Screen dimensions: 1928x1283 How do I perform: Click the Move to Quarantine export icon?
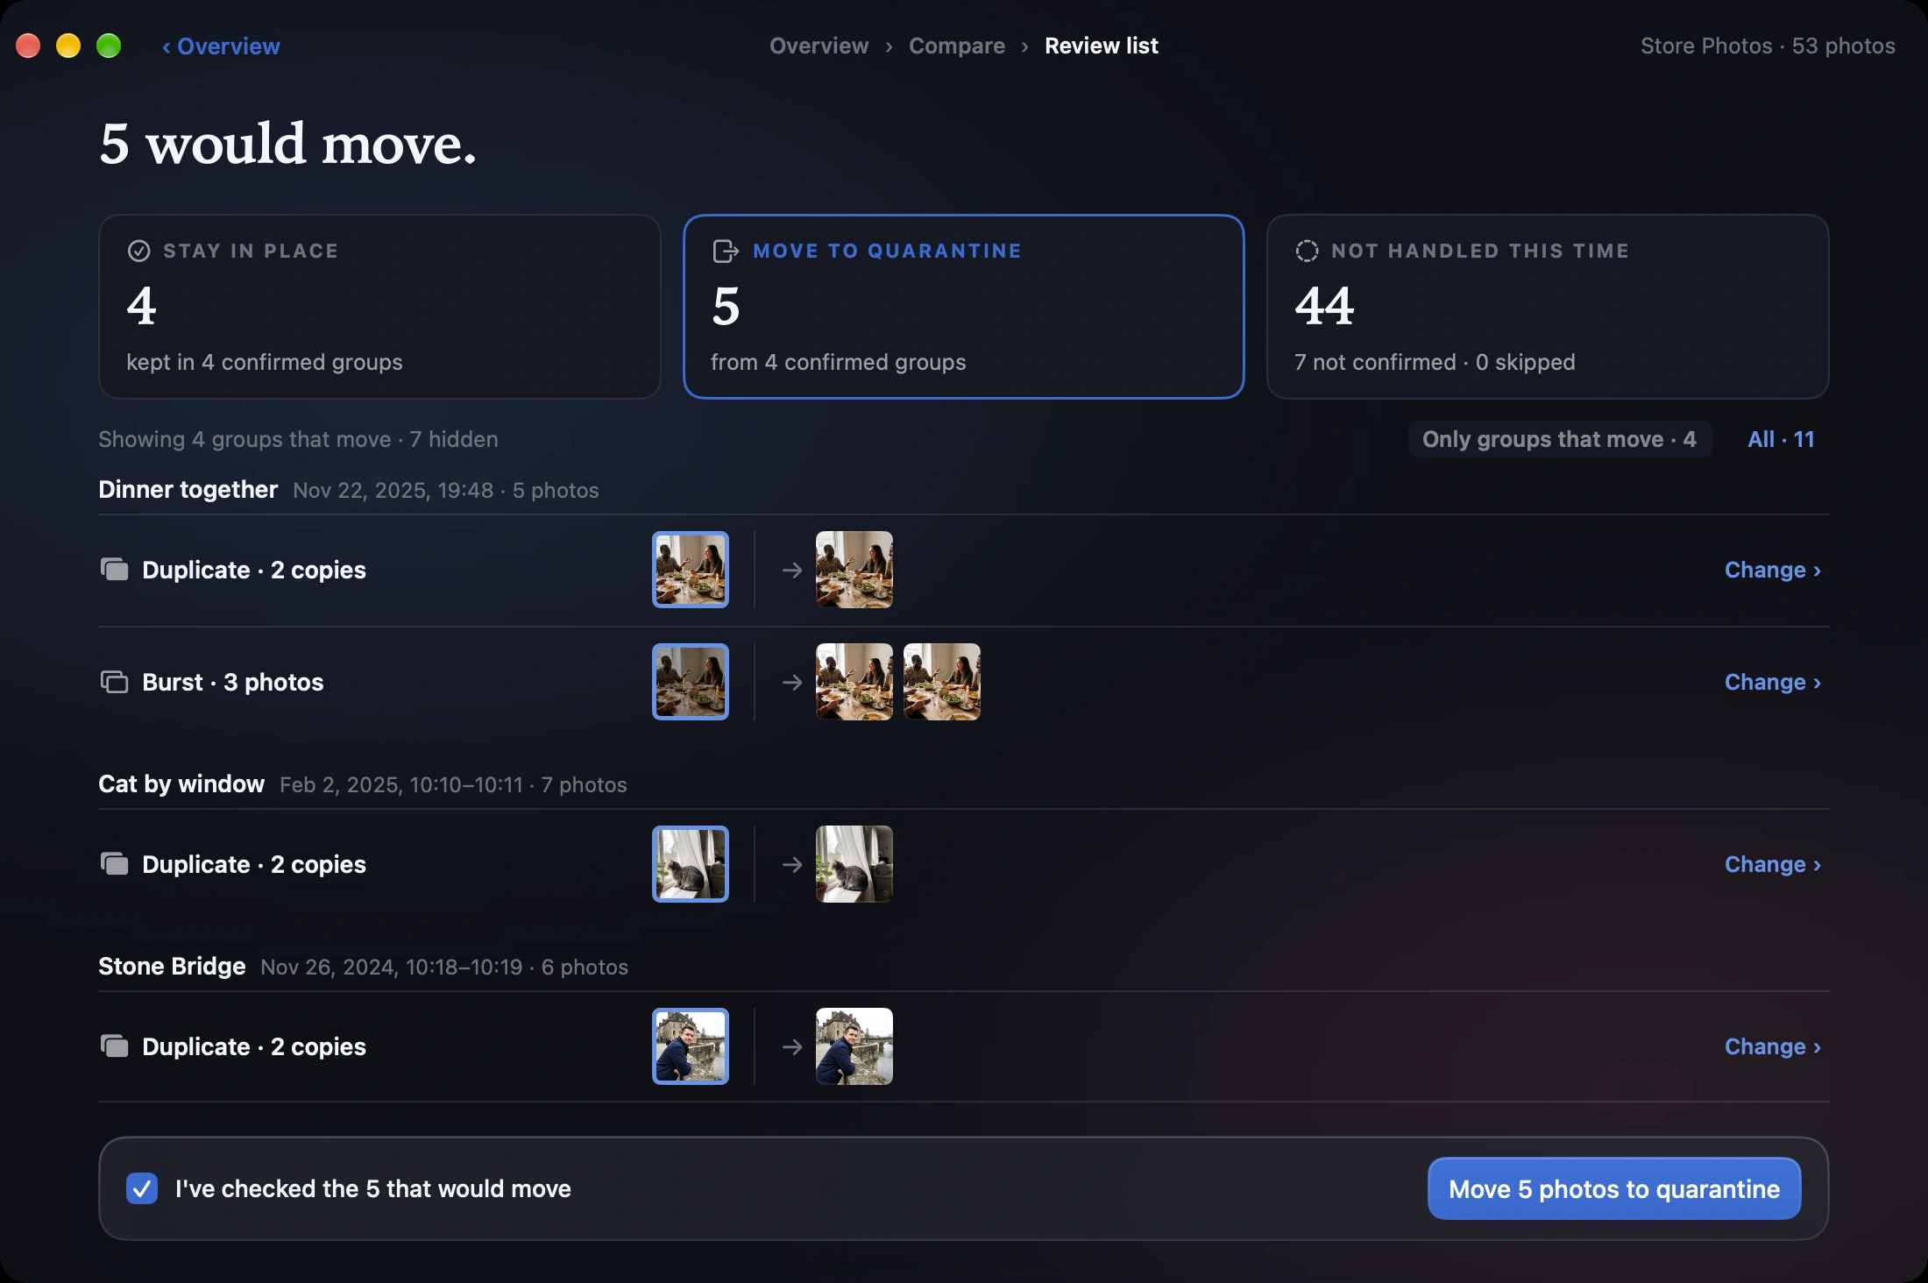[725, 252]
